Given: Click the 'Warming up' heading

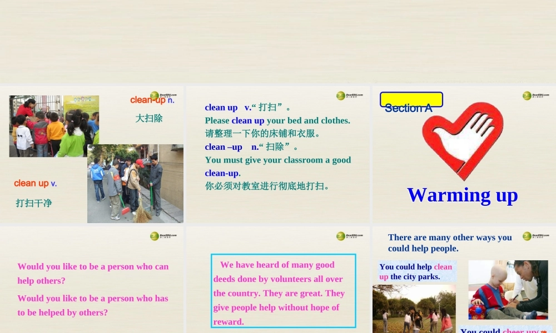Looking at the screenshot, I should point(462,195).
